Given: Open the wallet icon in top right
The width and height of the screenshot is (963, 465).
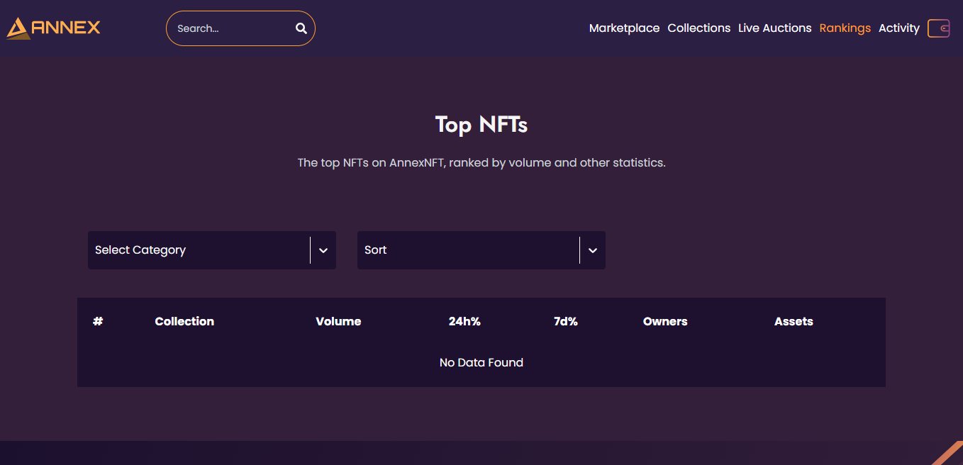Looking at the screenshot, I should click(x=938, y=28).
